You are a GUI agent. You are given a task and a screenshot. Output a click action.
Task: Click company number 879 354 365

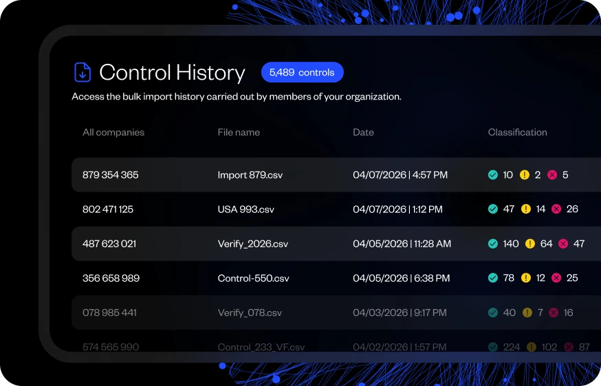(111, 175)
